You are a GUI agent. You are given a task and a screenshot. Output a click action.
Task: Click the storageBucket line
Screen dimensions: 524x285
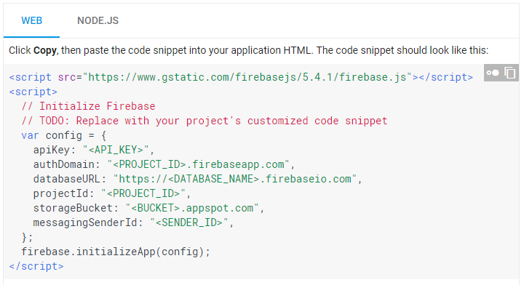tap(148, 208)
